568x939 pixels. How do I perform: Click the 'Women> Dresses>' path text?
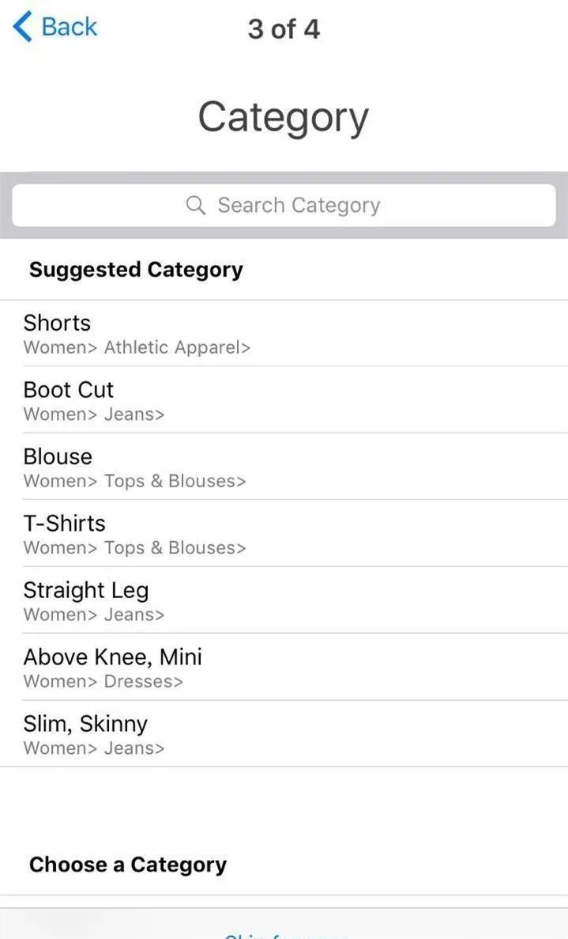(103, 681)
